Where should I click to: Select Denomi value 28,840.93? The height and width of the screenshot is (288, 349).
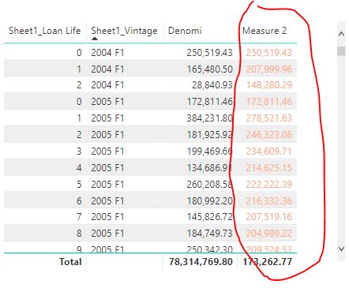212,85
